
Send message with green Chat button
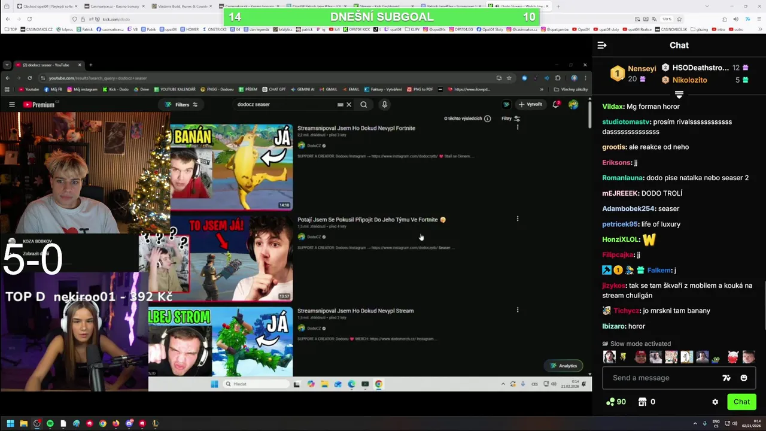tap(741, 402)
